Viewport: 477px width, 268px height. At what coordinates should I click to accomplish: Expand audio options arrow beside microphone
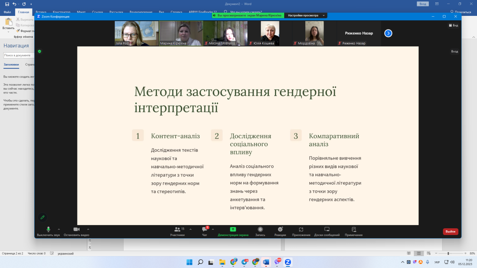59,229
